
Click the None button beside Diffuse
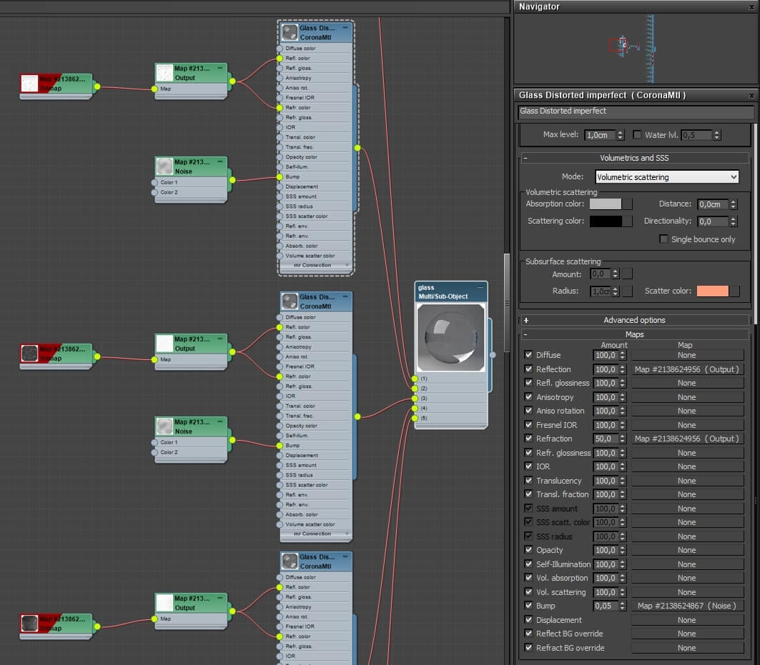point(687,355)
